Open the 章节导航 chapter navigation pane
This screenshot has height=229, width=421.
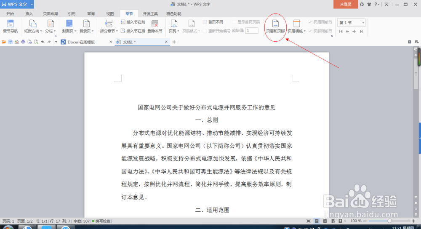click(10, 26)
